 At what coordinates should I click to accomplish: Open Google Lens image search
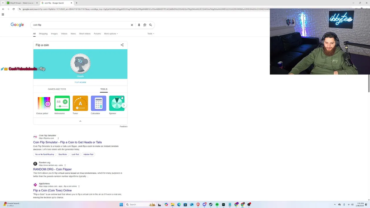pos(145,25)
